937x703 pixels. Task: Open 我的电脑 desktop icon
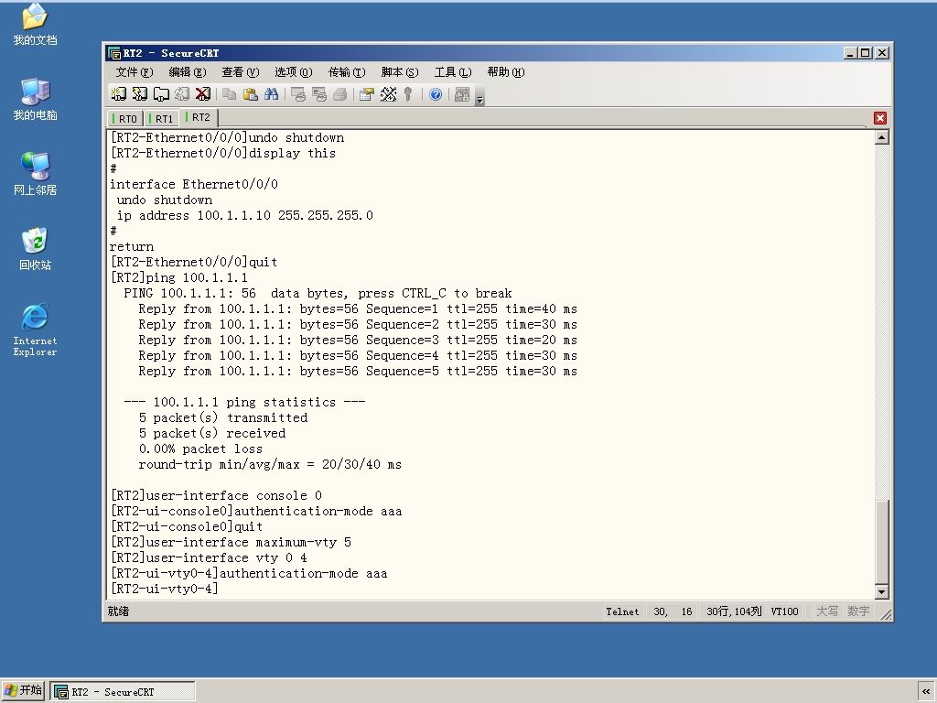click(x=35, y=99)
